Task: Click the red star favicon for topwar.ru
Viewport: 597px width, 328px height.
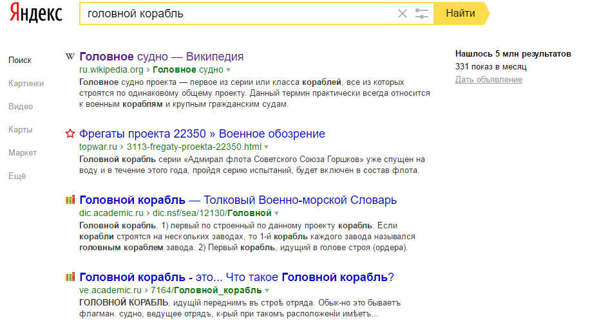Action: (70, 133)
